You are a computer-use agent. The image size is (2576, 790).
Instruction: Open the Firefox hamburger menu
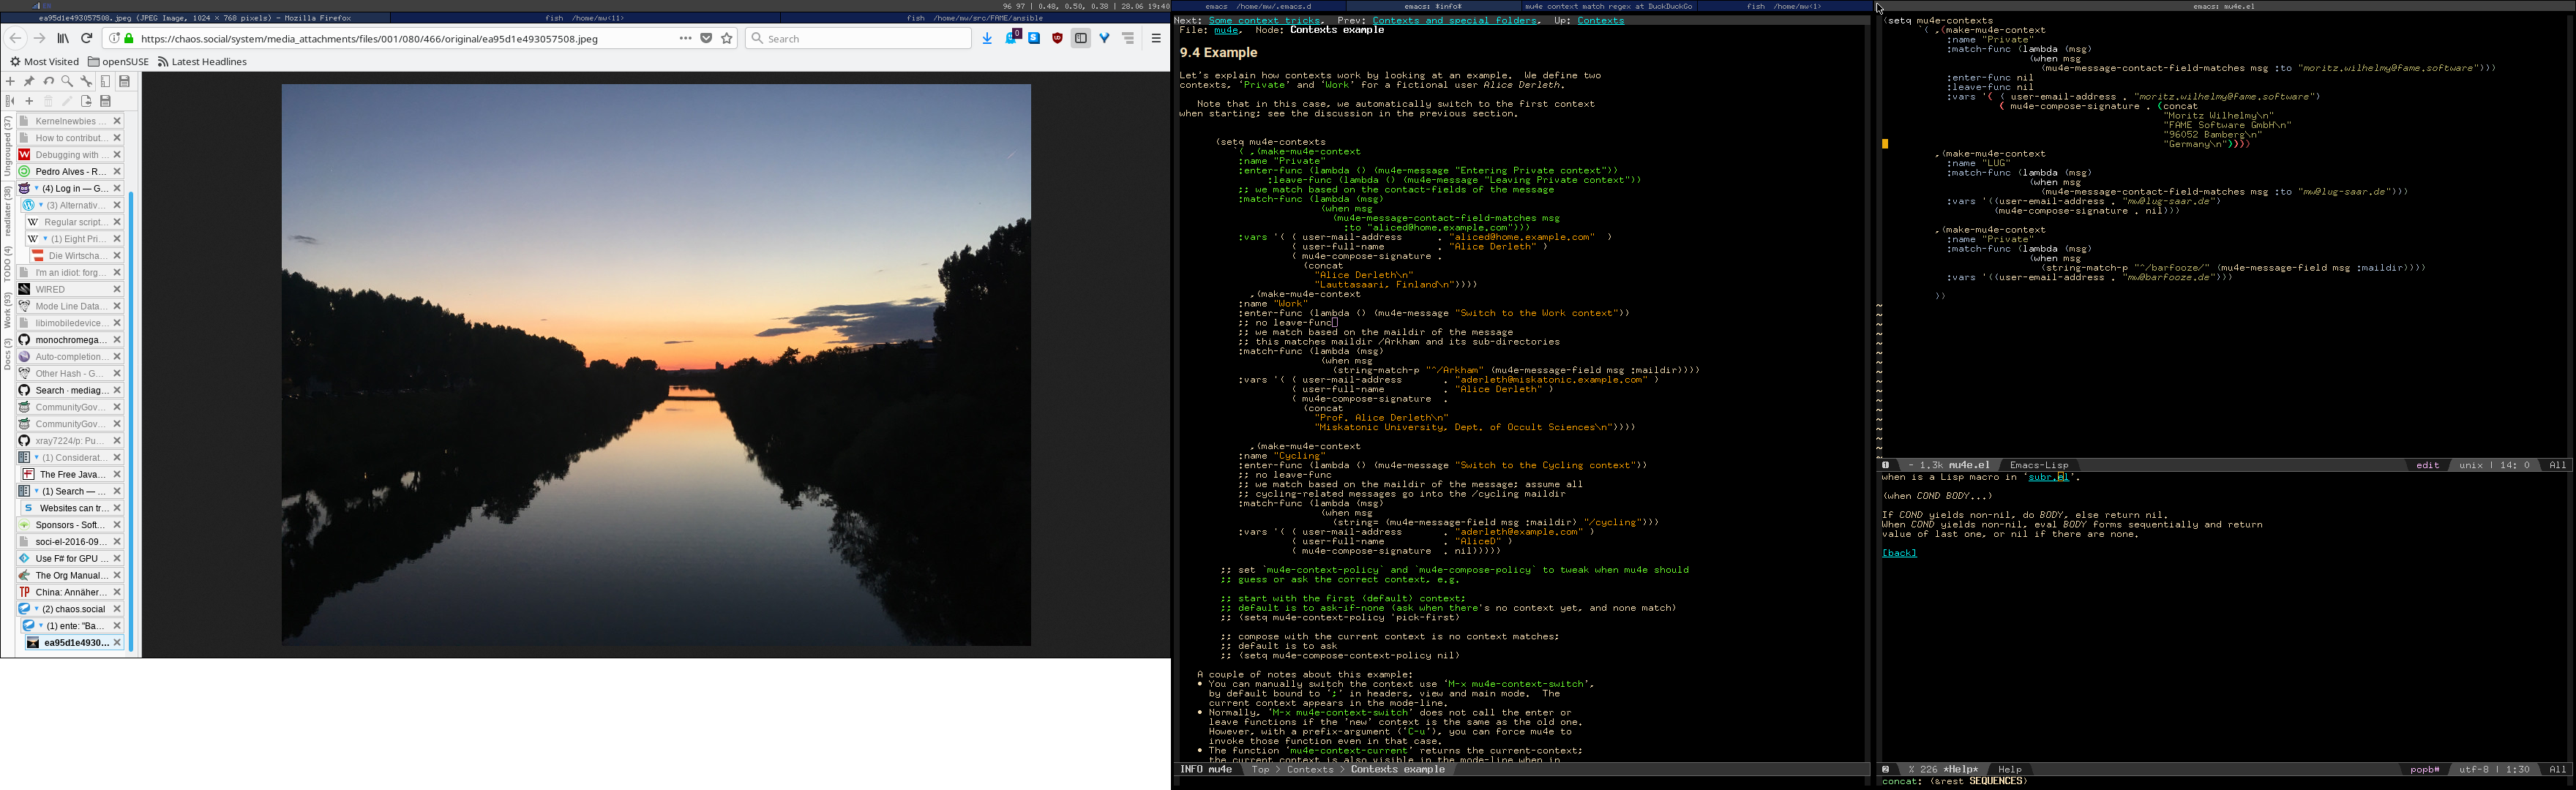pyautogui.click(x=1156, y=38)
